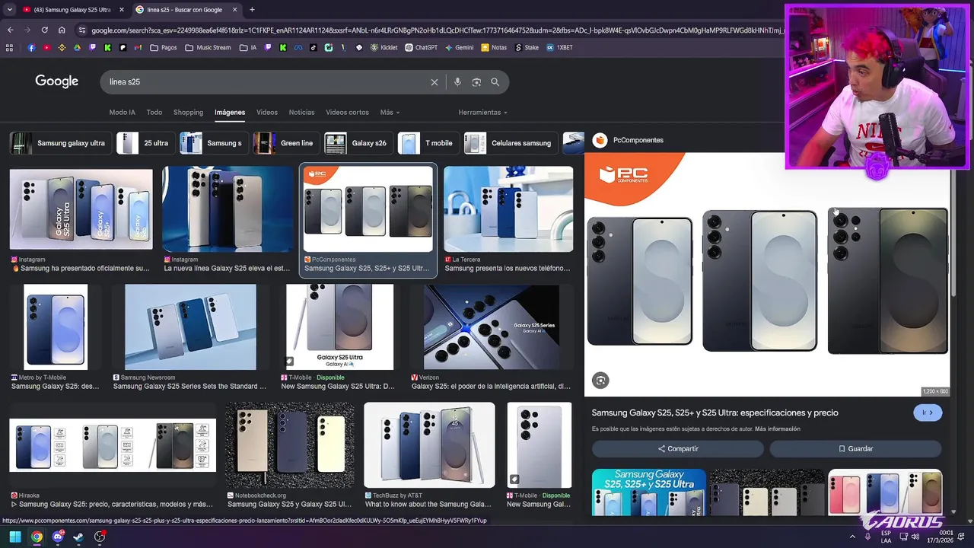Open the Verizon Galaxy S25 image result
This screenshot has height=548, width=974.
(492, 327)
